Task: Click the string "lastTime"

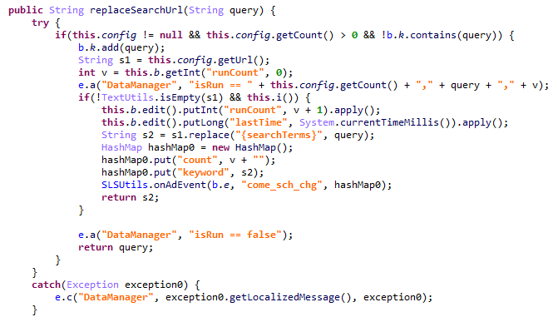Action: pyautogui.click(x=259, y=122)
